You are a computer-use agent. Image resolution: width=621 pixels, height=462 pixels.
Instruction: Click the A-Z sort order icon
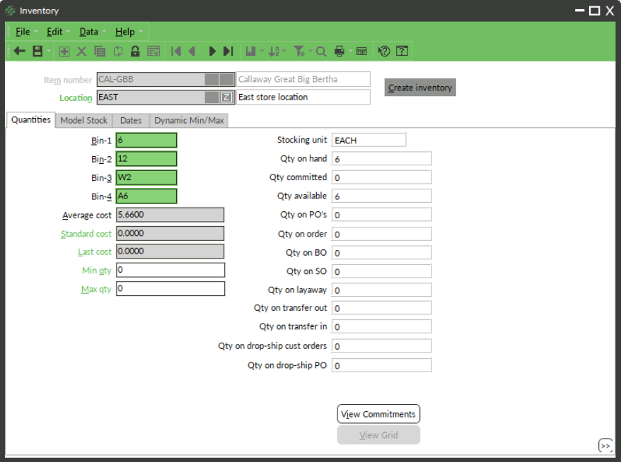pyautogui.click(x=274, y=51)
